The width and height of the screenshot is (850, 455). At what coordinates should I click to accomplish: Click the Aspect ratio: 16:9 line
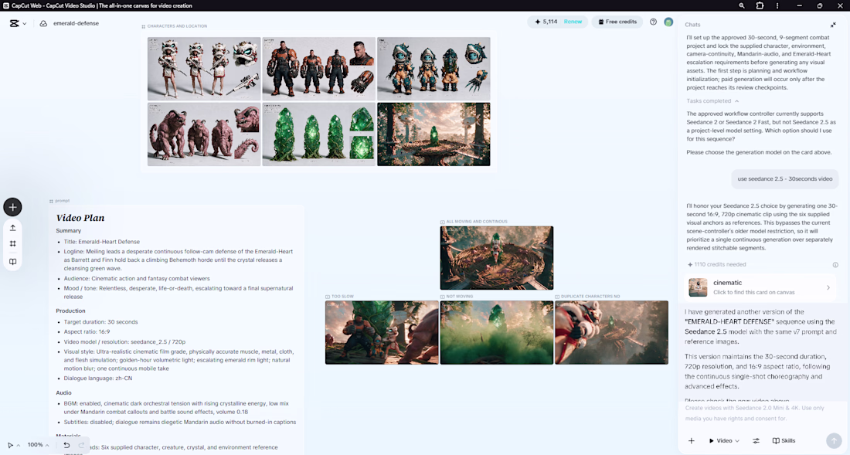click(x=87, y=331)
